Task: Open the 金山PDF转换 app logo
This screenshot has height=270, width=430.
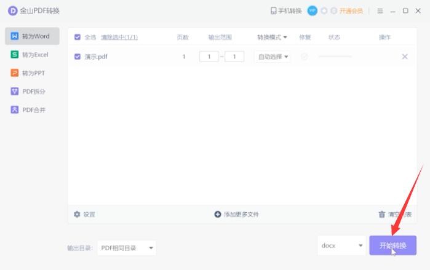Action: [x=13, y=10]
